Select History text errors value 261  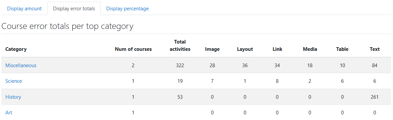pyautogui.click(x=374, y=97)
